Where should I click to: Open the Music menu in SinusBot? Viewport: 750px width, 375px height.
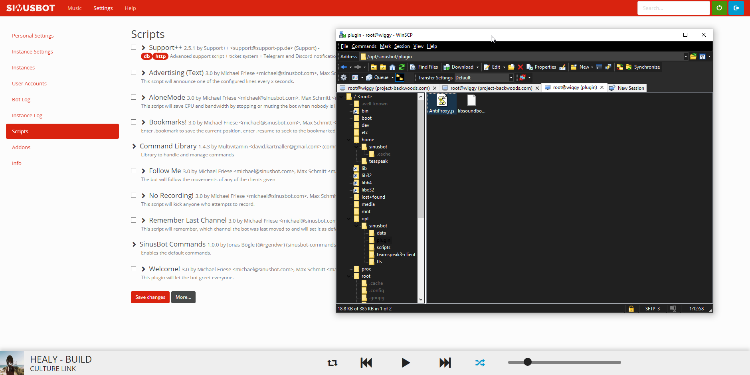(x=74, y=8)
